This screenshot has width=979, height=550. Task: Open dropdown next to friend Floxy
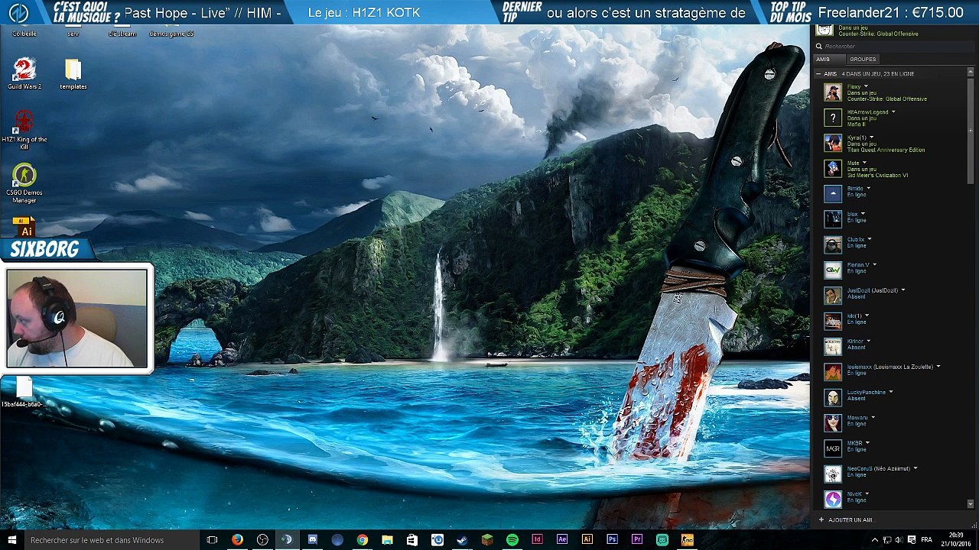click(866, 87)
